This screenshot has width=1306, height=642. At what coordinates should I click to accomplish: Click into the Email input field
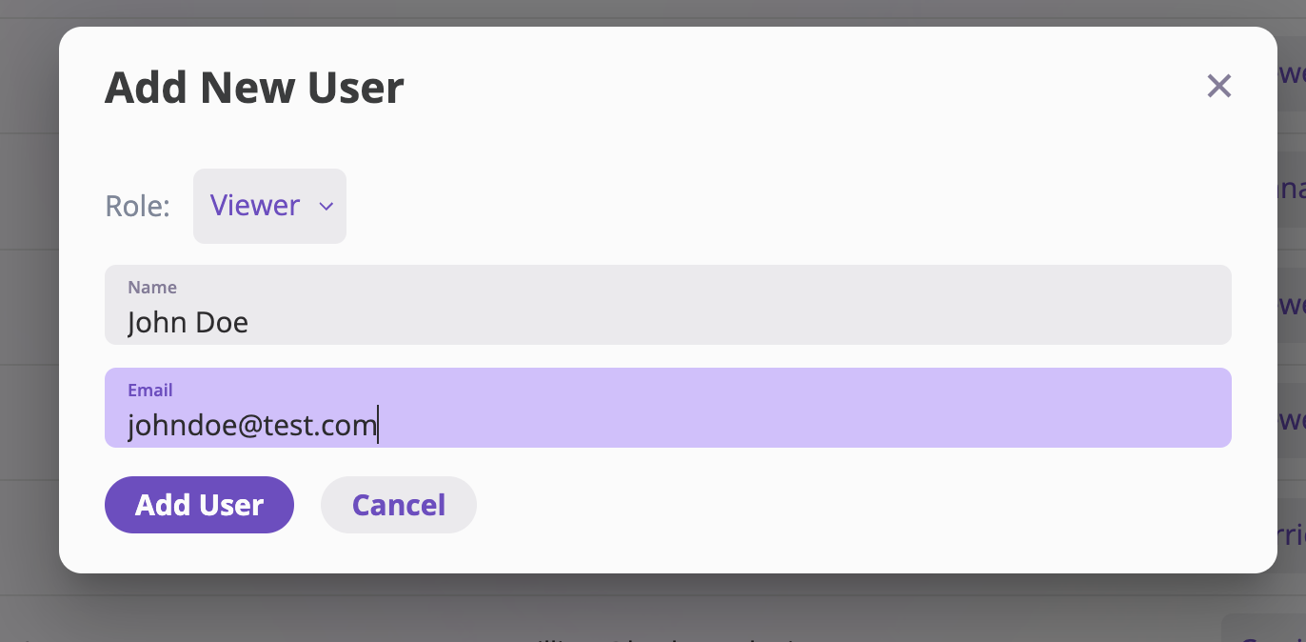point(668,408)
